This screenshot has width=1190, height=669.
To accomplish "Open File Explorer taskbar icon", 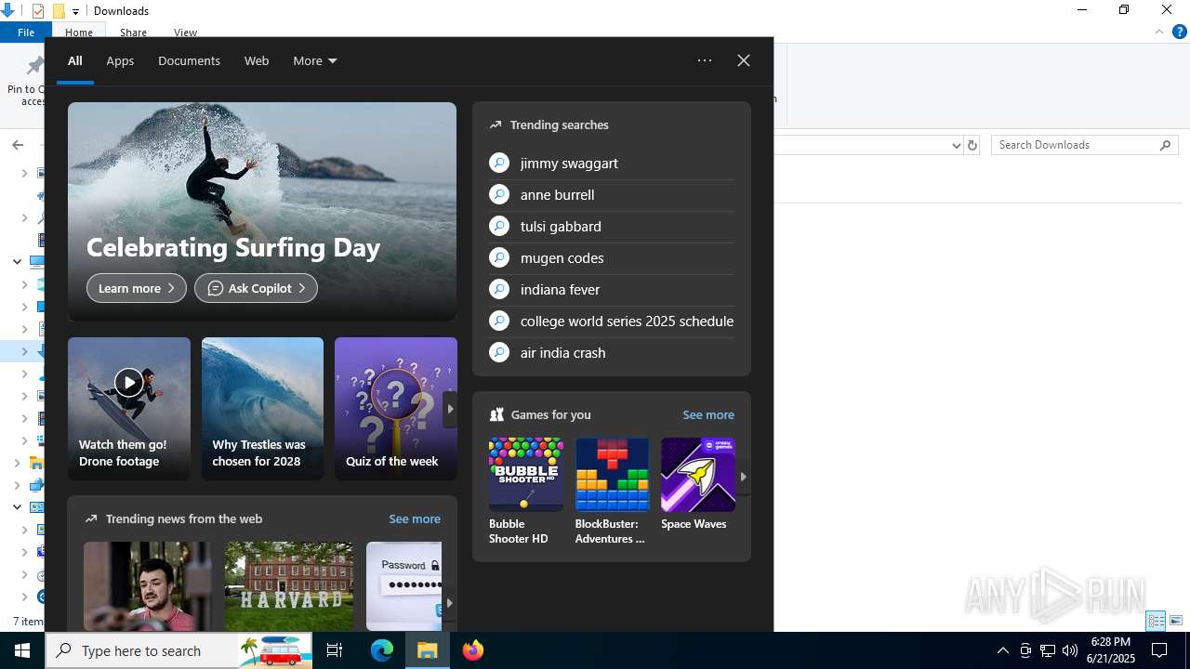I will (x=428, y=650).
